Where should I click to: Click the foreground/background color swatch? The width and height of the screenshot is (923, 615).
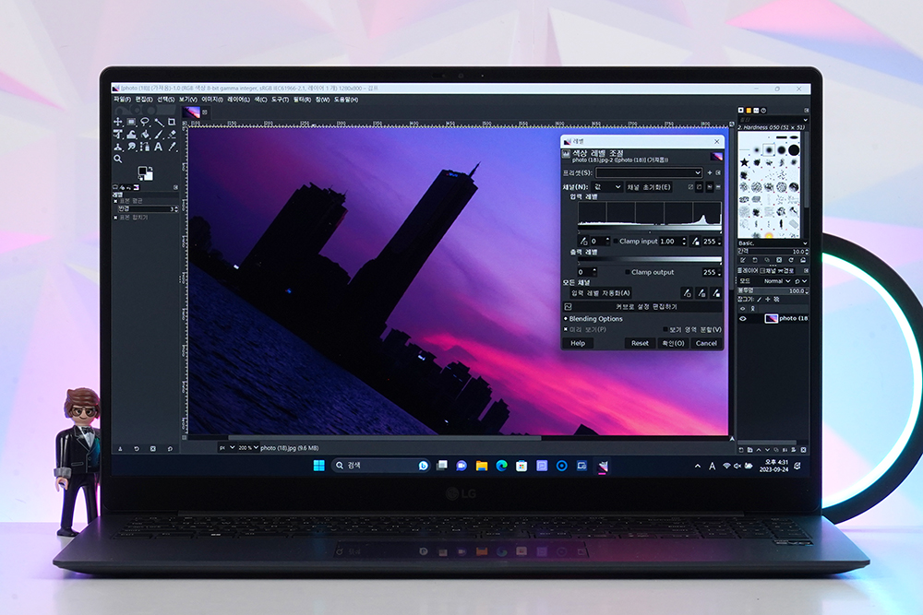pos(145,172)
